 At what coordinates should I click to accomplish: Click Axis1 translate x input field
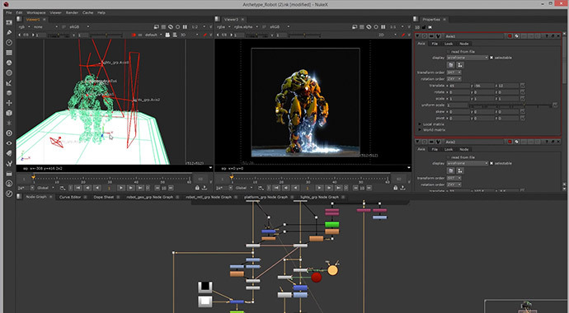pos(459,86)
